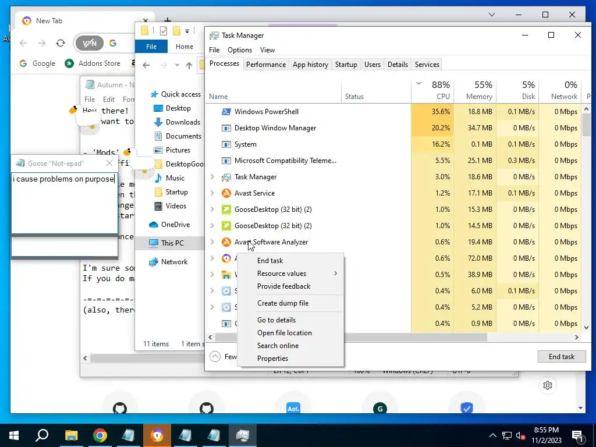Open File Explorer recent locations dropdown
This screenshot has height=447, width=596.
tap(177, 65)
